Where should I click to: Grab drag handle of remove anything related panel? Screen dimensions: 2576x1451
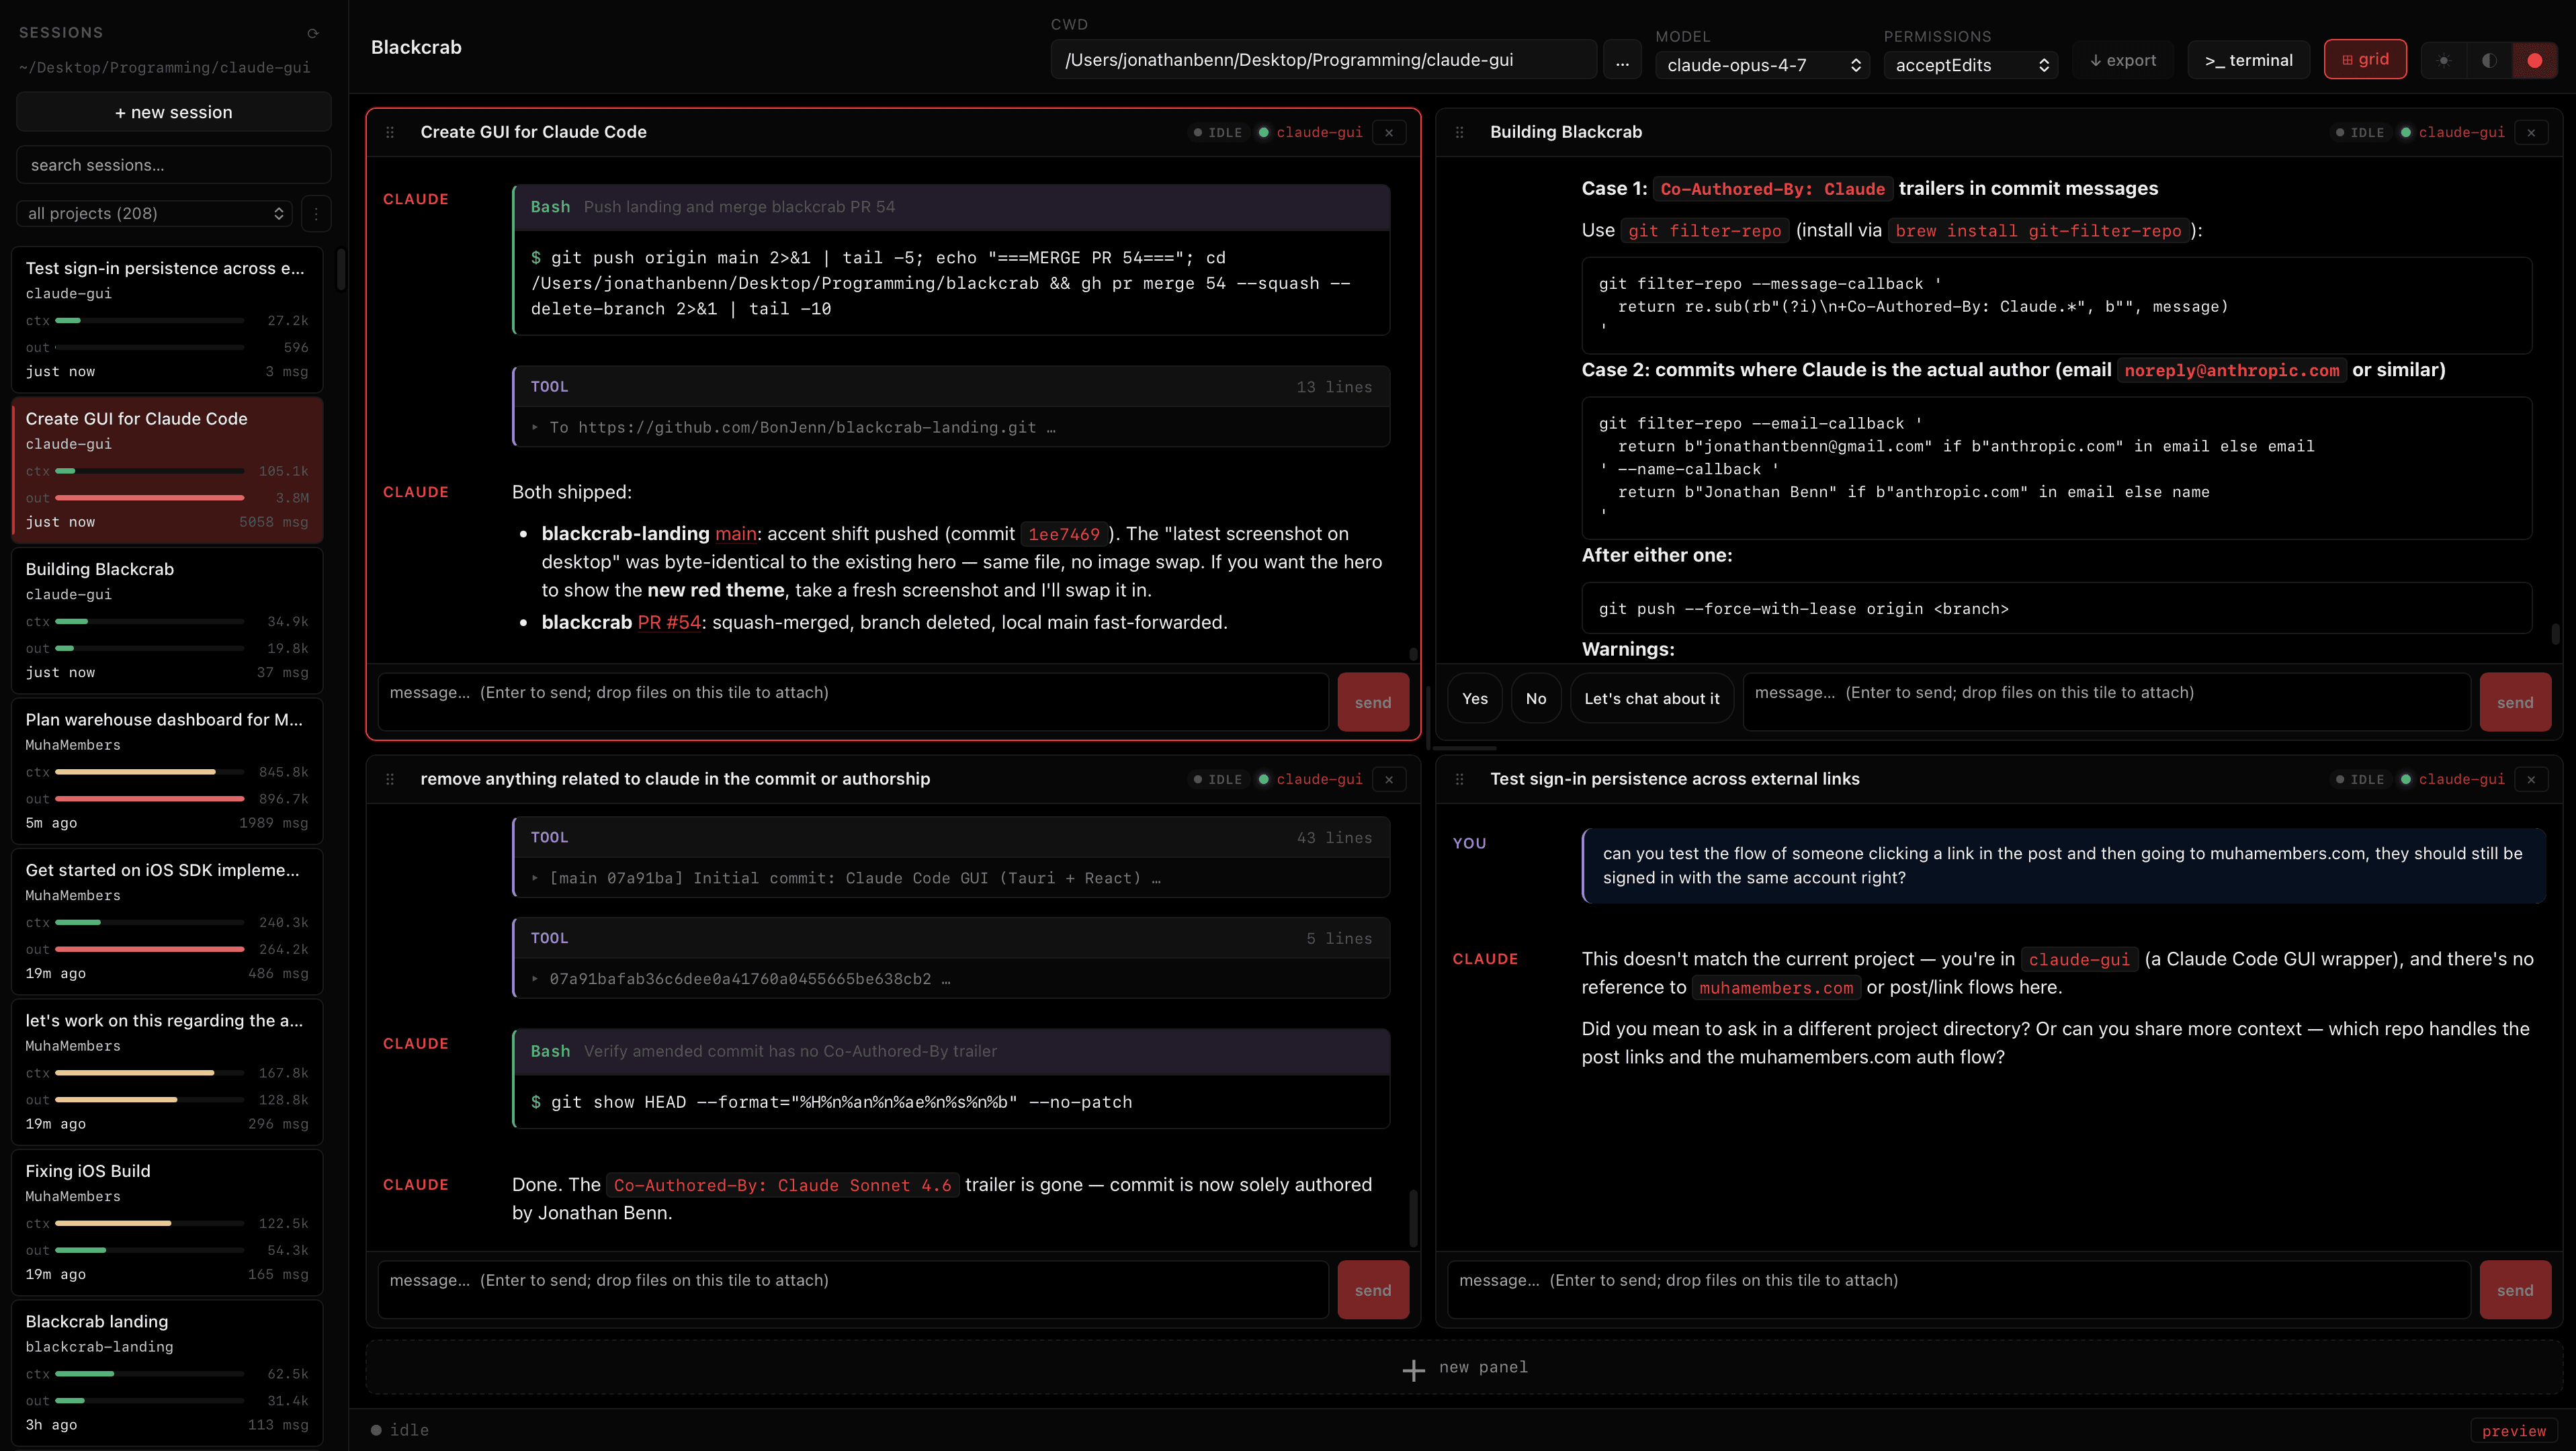point(390,779)
